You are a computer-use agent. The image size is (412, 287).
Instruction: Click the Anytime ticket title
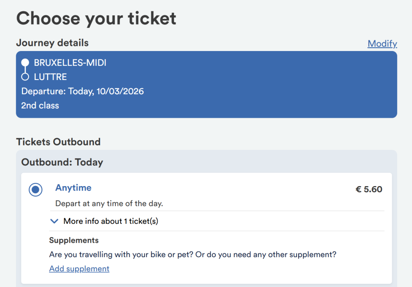(x=73, y=188)
